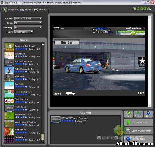Click the games list scrollbar thumb
Image resolution: width=155 pixels, height=147 pixels.
click(43, 137)
